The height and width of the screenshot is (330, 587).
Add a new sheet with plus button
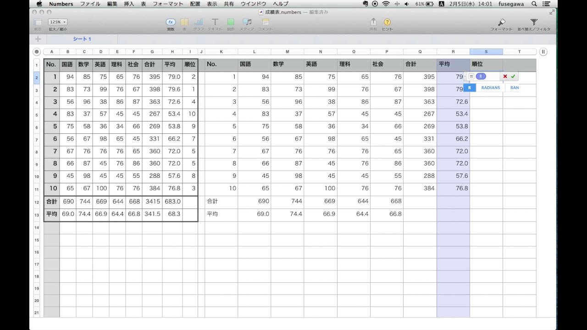(x=38, y=39)
